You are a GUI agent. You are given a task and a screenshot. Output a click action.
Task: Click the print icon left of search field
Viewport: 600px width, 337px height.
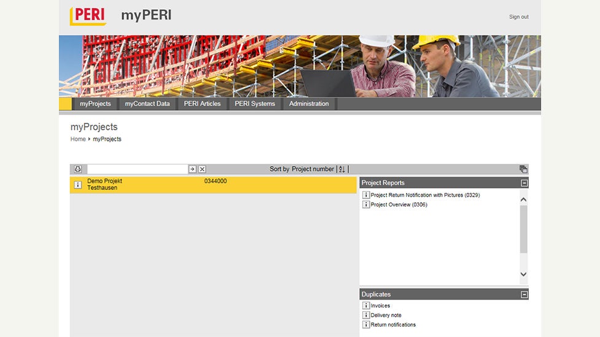pos(78,169)
